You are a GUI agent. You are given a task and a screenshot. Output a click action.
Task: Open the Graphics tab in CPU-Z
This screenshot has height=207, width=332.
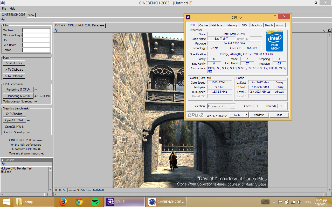coord(257,25)
